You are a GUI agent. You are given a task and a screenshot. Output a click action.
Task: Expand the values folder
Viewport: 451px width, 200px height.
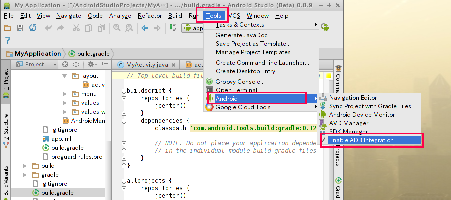tap(65, 103)
